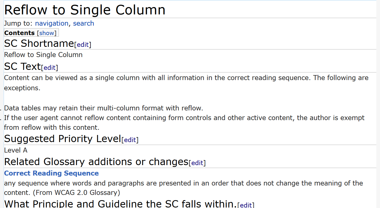The width and height of the screenshot is (380, 208).
Task: Click the search jump link
Action: (x=83, y=24)
